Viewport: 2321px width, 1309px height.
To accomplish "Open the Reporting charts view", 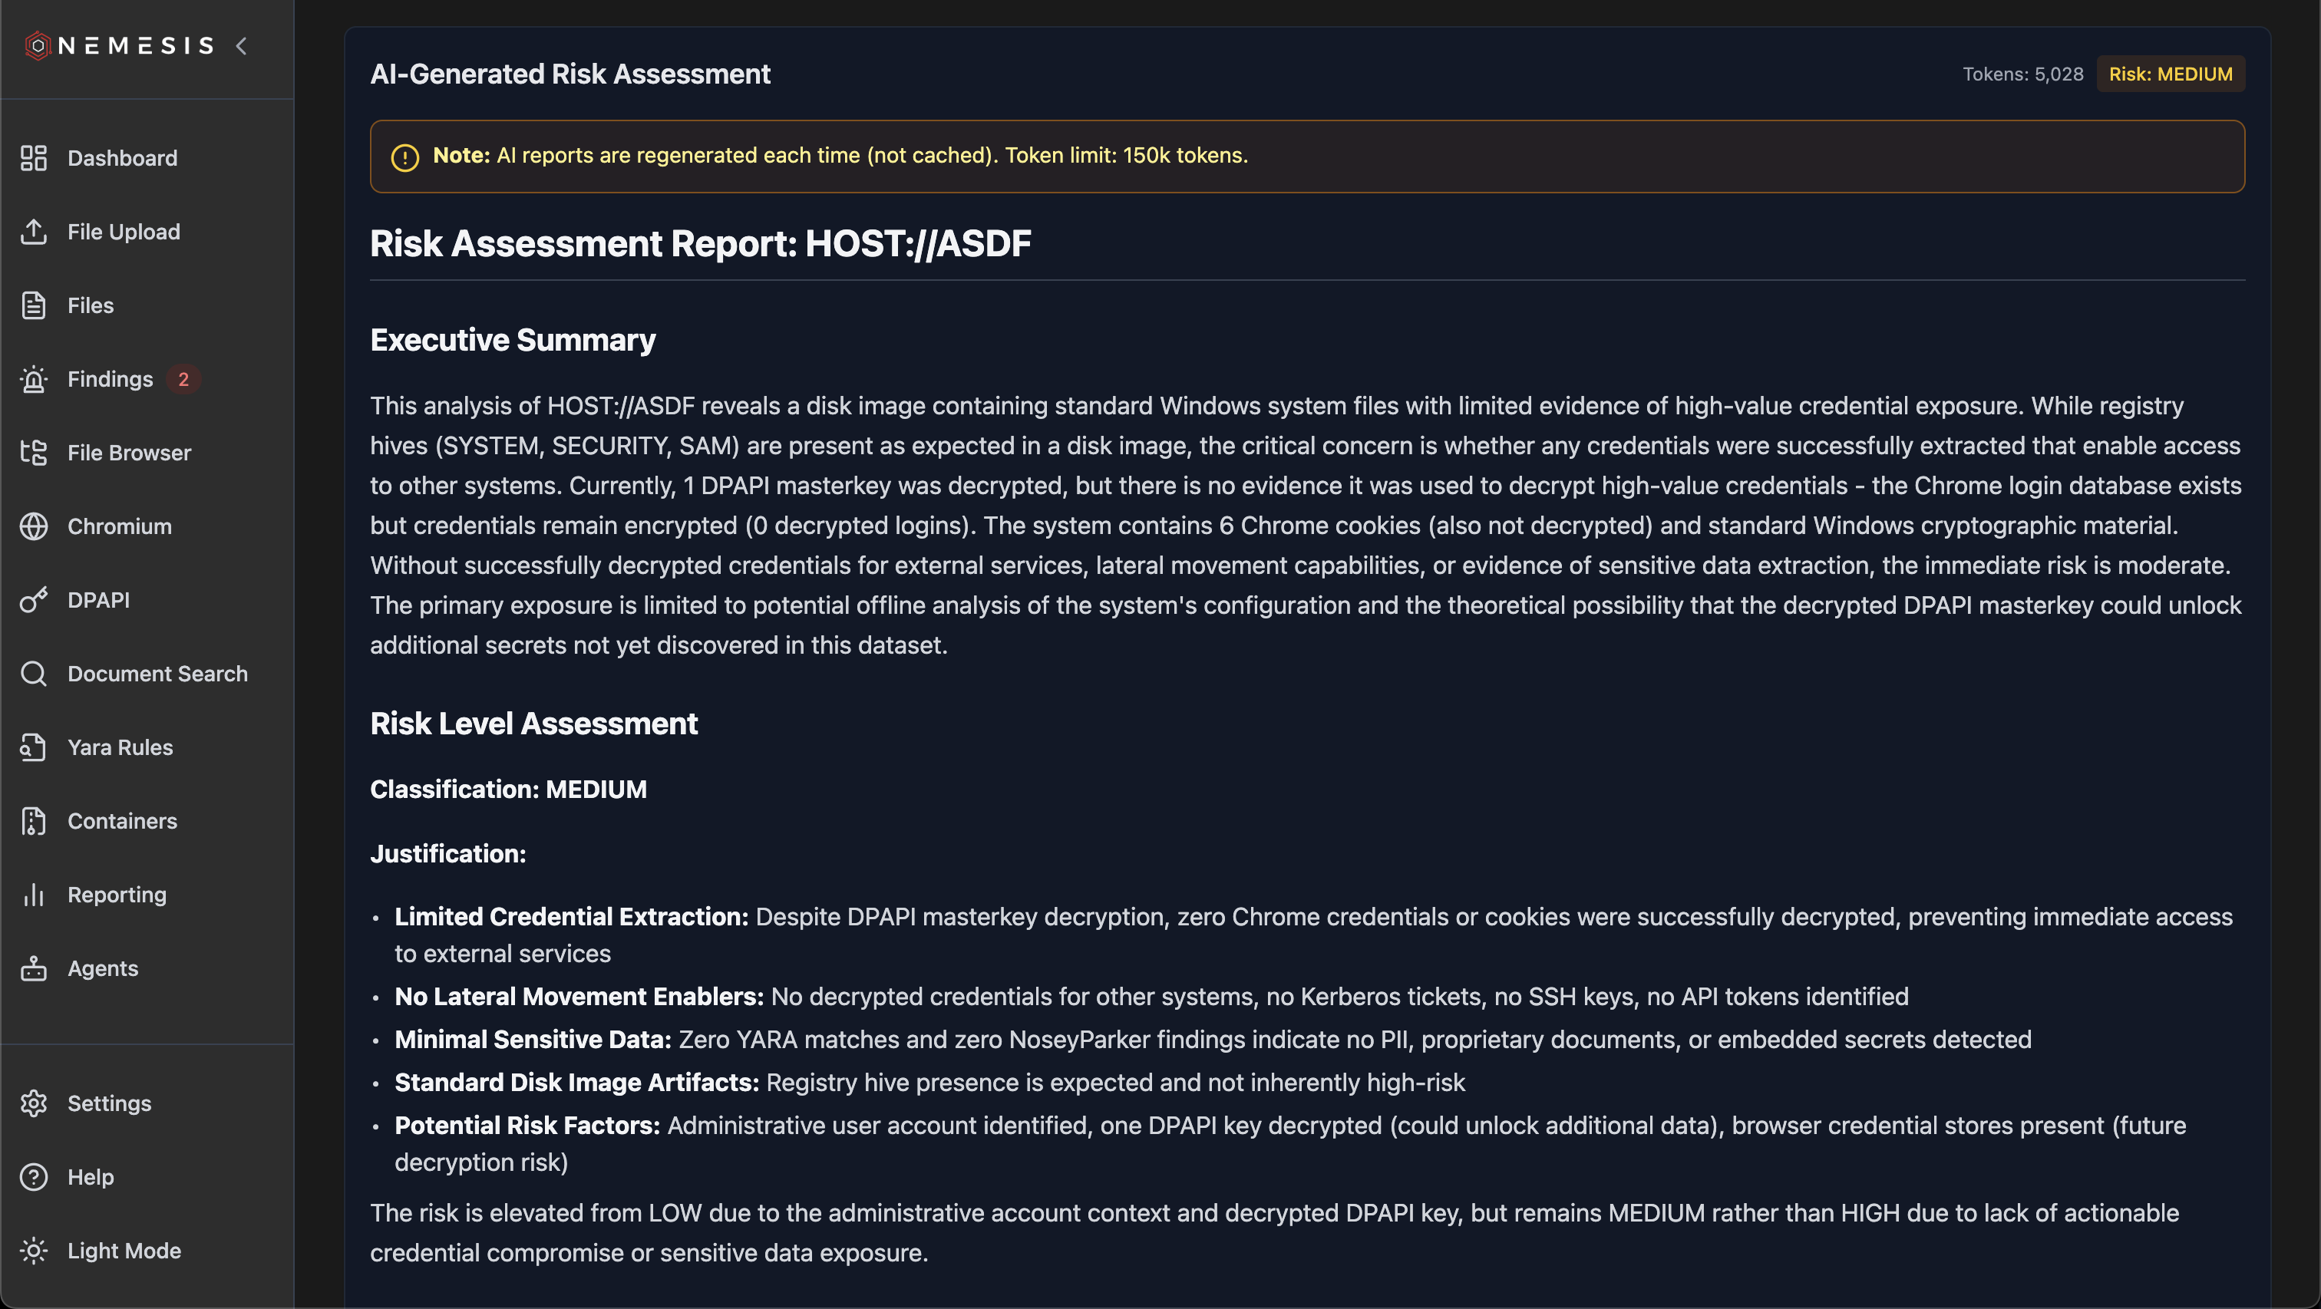I will [x=116, y=895].
